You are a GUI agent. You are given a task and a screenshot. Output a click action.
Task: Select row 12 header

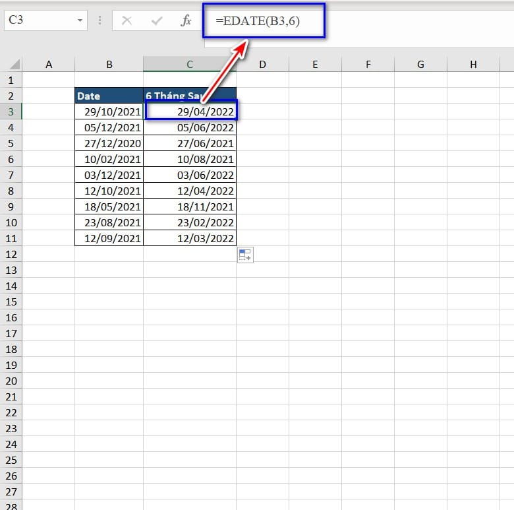click(x=11, y=254)
